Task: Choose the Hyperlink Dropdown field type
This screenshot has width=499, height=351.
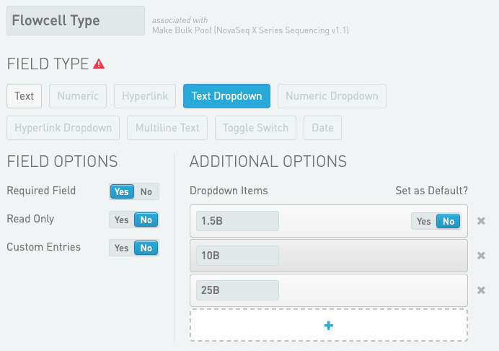Action: click(63, 128)
